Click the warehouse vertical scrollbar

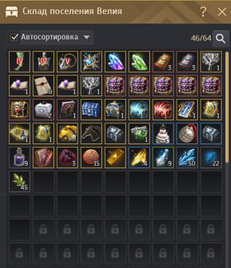click(227, 107)
